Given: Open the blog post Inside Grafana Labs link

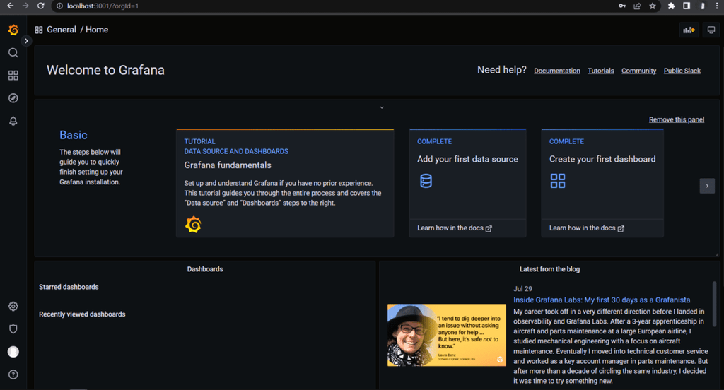Looking at the screenshot, I should (x=602, y=300).
